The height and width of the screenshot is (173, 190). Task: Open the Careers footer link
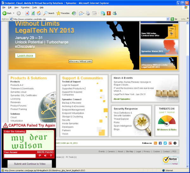(x=111, y=151)
